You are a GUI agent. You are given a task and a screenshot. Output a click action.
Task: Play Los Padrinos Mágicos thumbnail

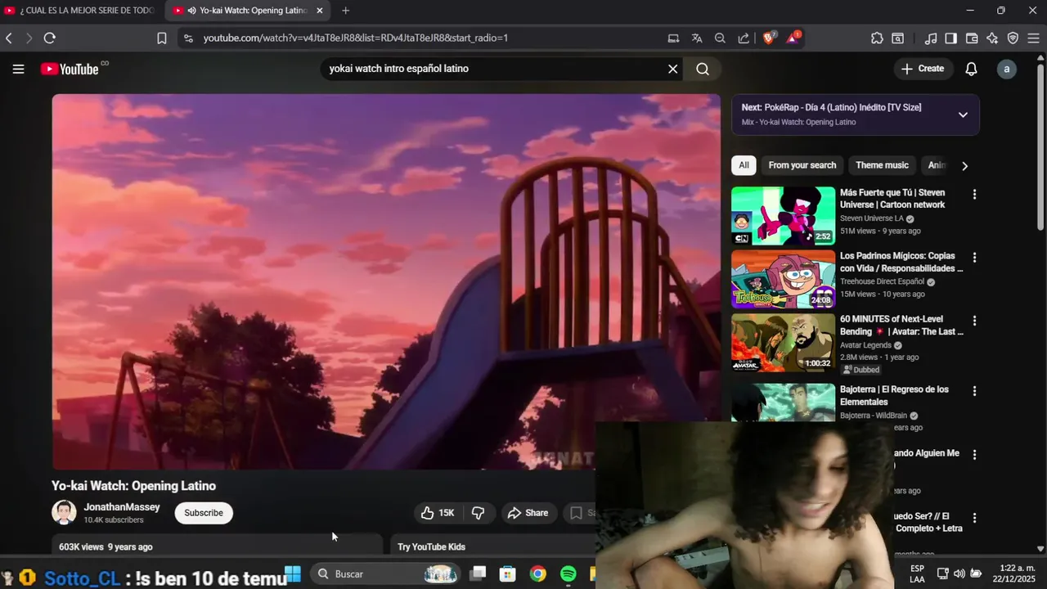coord(783,279)
